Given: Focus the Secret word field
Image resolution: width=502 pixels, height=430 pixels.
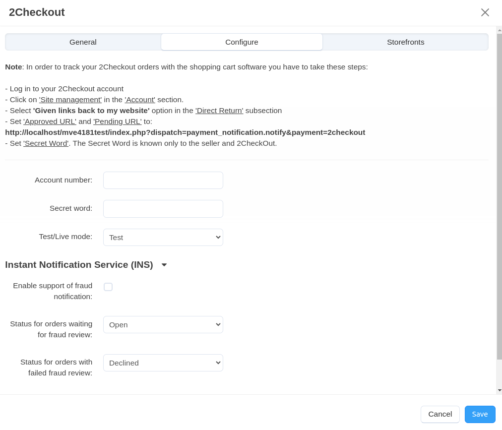Looking at the screenshot, I should click(163, 209).
